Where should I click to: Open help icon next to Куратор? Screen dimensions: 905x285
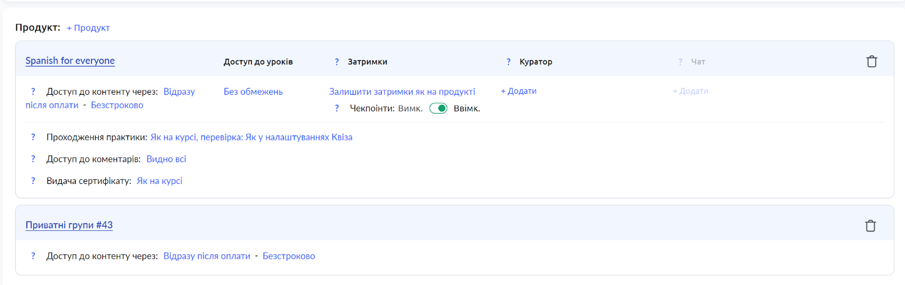508,62
